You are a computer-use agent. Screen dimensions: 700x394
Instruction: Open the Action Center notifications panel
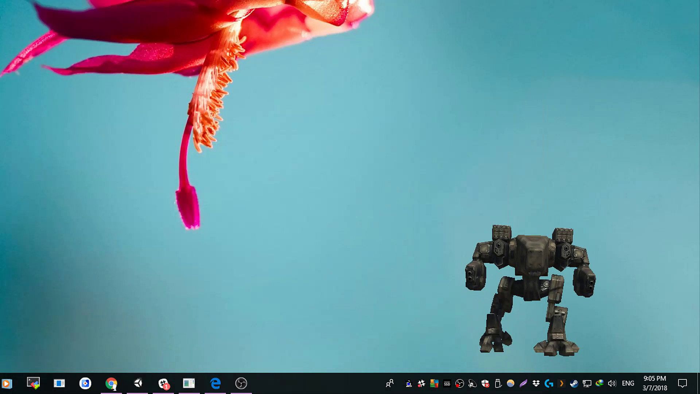pyautogui.click(x=682, y=383)
